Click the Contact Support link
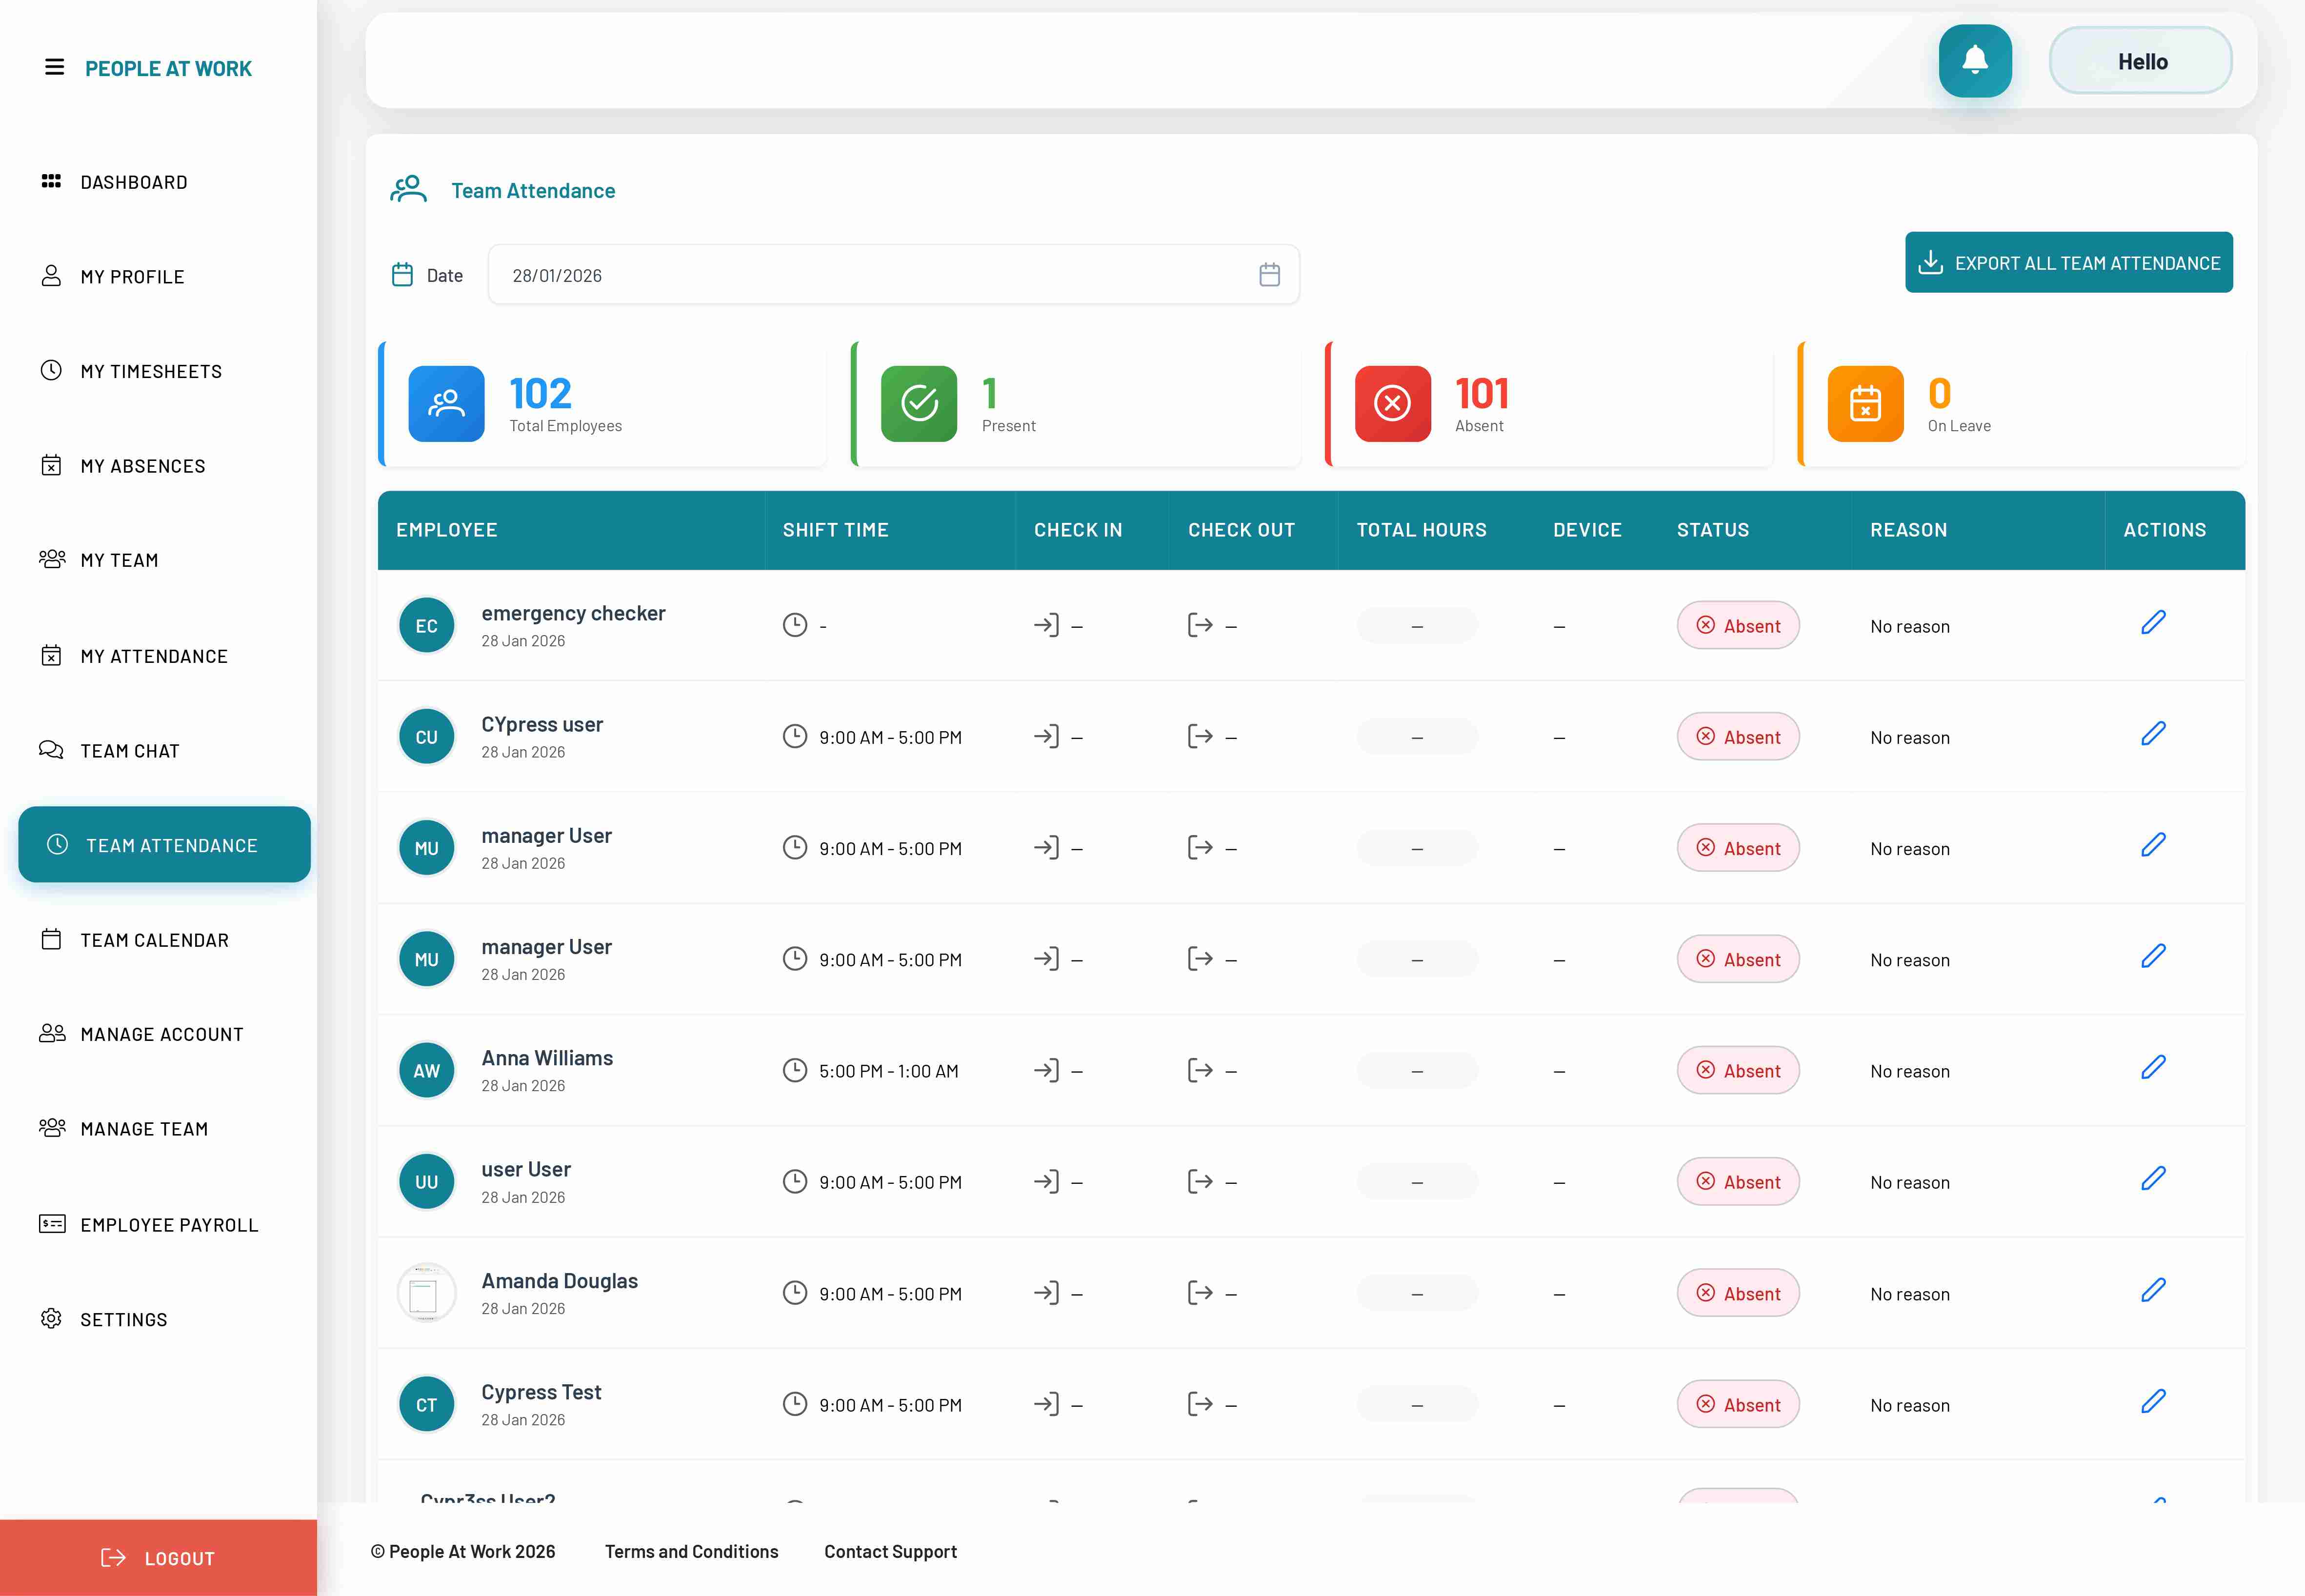This screenshot has width=2305, height=1596. pos(890,1551)
